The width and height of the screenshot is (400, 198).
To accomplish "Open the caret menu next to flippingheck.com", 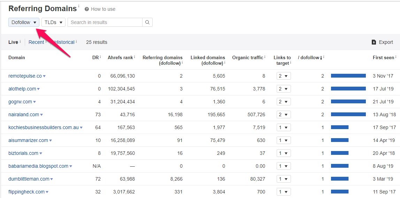I will pos(47,192).
